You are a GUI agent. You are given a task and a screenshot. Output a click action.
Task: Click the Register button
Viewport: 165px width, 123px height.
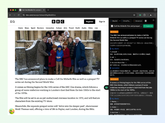point(89,22)
